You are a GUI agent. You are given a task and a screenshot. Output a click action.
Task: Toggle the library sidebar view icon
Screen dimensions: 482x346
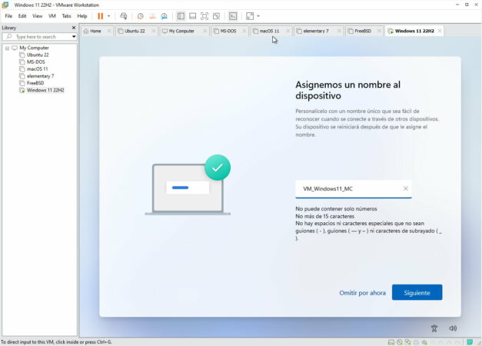pos(181,16)
